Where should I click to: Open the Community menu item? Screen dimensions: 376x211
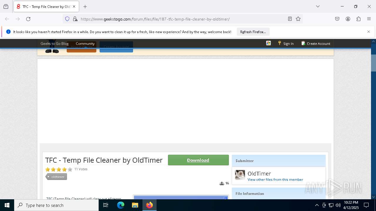point(85,43)
